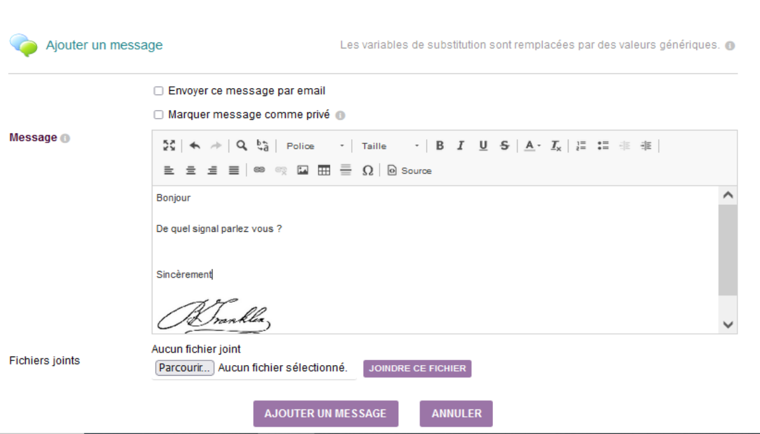Viewport: 760px width, 434px height.
Task: Insert a table in the editor
Action: click(x=324, y=170)
